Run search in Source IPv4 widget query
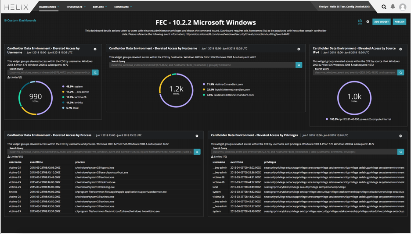411x234 pixels. coord(400,72)
